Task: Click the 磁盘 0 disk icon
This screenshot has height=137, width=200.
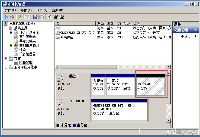Action: coord(60,76)
